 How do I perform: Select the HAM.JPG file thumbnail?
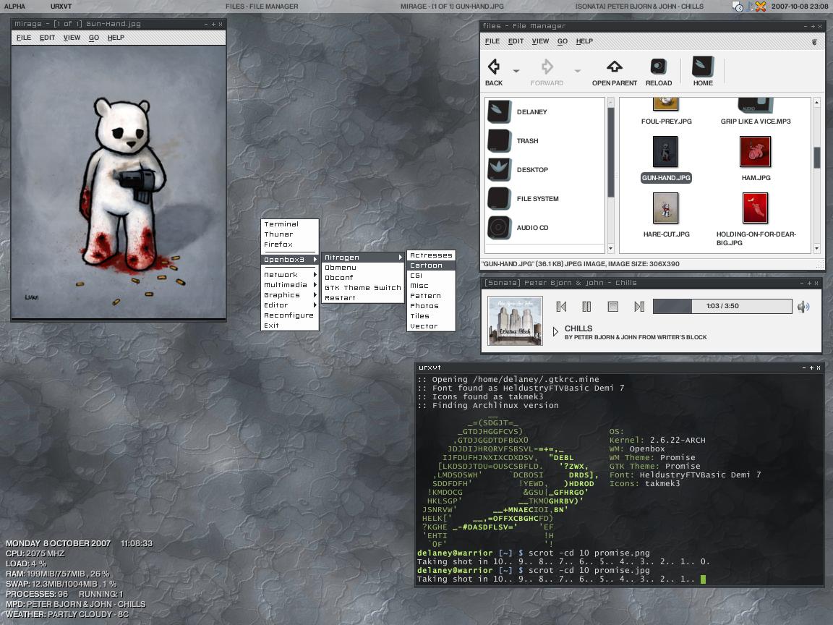(x=755, y=151)
